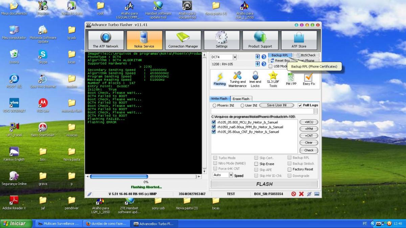Click the Reset Box button

280,61
